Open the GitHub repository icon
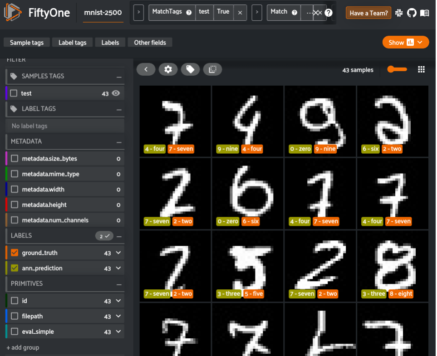 coord(411,13)
